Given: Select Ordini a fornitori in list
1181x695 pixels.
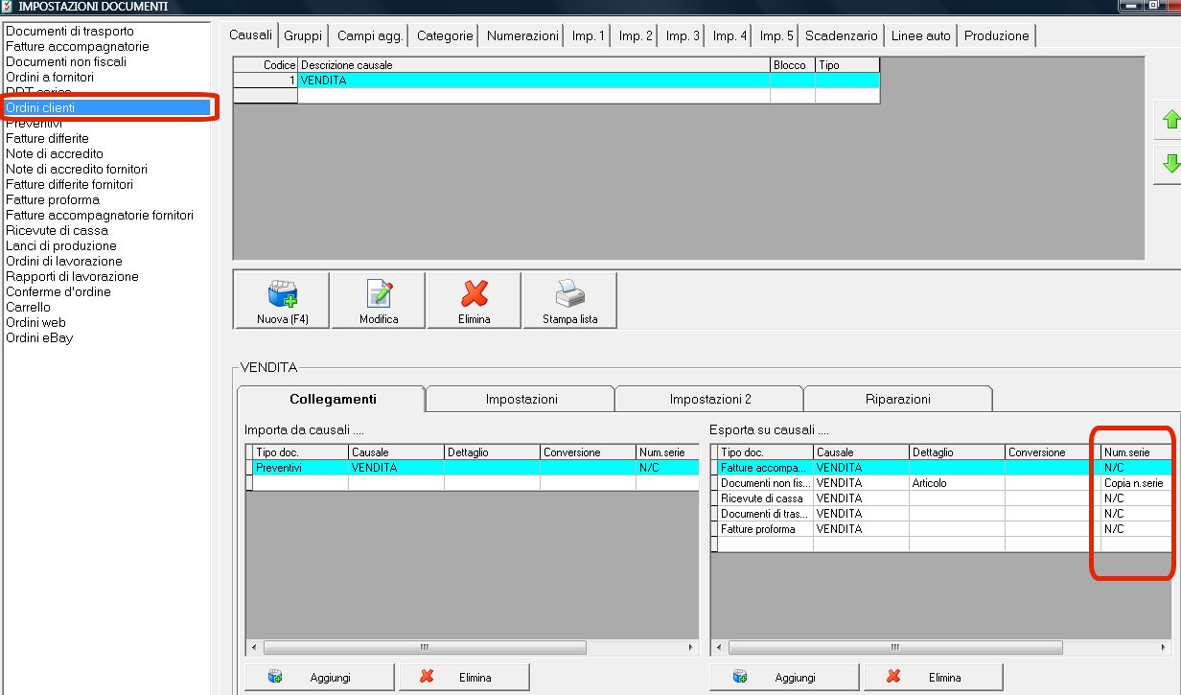Looking at the screenshot, I should coord(50,77).
